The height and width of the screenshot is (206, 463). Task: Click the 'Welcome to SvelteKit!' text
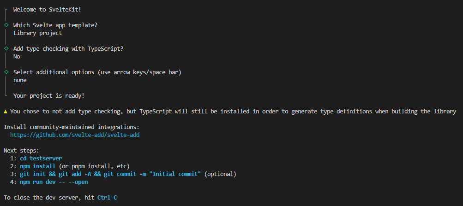pyautogui.click(x=47, y=9)
